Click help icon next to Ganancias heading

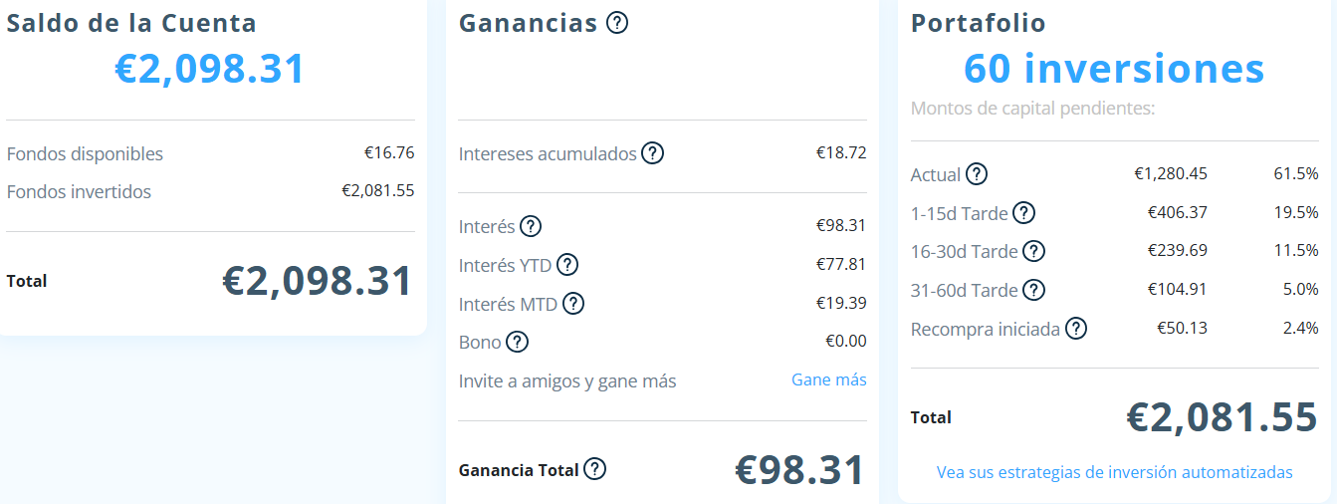pyautogui.click(x=617, y=23)
